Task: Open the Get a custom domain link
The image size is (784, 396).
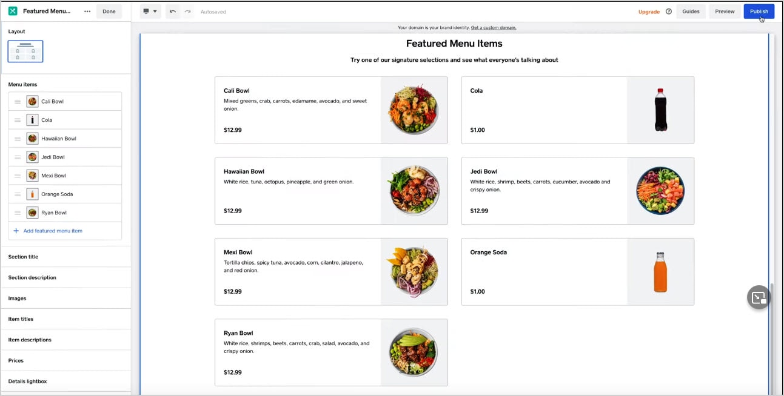Action: pos(494,28)
